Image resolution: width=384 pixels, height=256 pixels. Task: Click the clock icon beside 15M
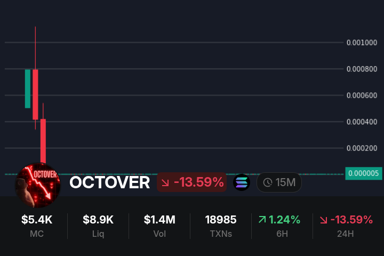268,182
